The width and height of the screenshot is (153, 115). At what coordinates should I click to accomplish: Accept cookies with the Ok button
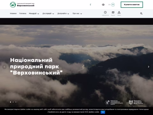103,112
